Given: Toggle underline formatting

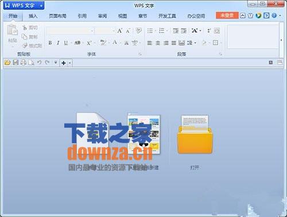Looking at the screenshot, I should pyautogui.click(x=66, y=43).
